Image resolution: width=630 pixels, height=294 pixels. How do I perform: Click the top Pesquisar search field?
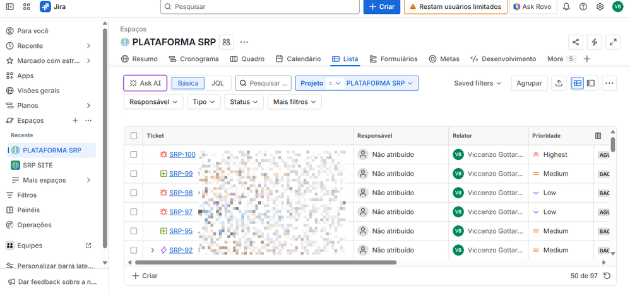coord(260,7)
